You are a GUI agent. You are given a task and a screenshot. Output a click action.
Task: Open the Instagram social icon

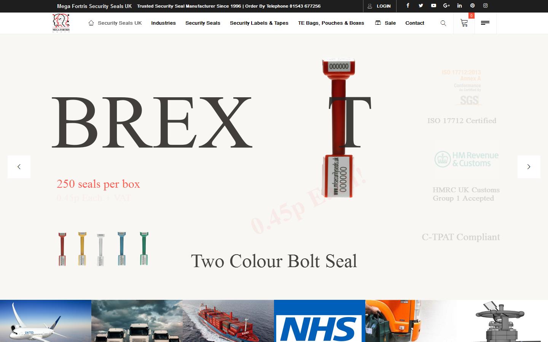click(485, 6)
